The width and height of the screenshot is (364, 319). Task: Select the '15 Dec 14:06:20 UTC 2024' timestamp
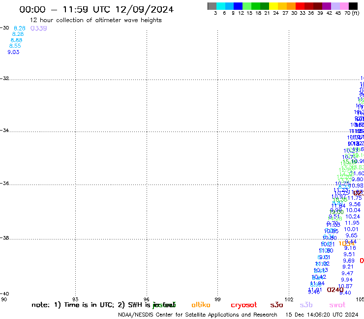click(x=322, y=315)
